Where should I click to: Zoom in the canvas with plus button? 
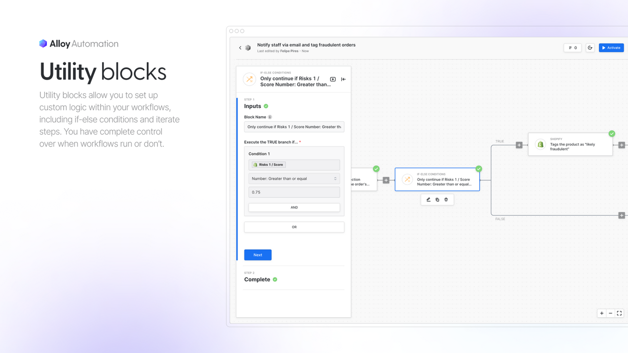(x=602, y=313)
